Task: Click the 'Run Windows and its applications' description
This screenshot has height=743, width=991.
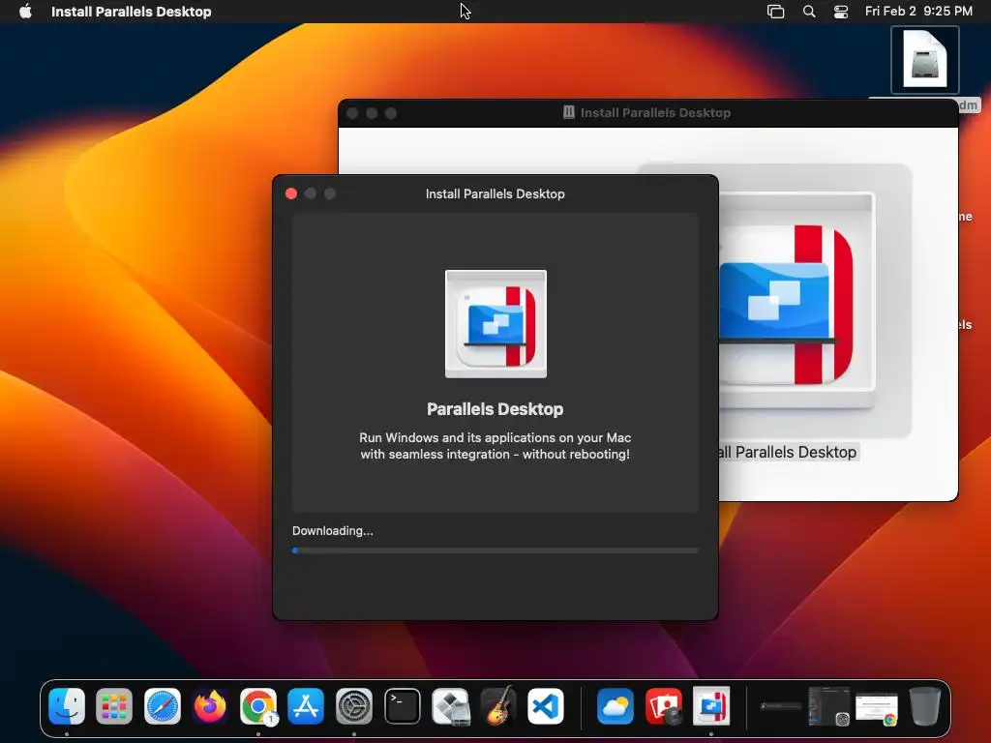Action: [x=495, y=445]
